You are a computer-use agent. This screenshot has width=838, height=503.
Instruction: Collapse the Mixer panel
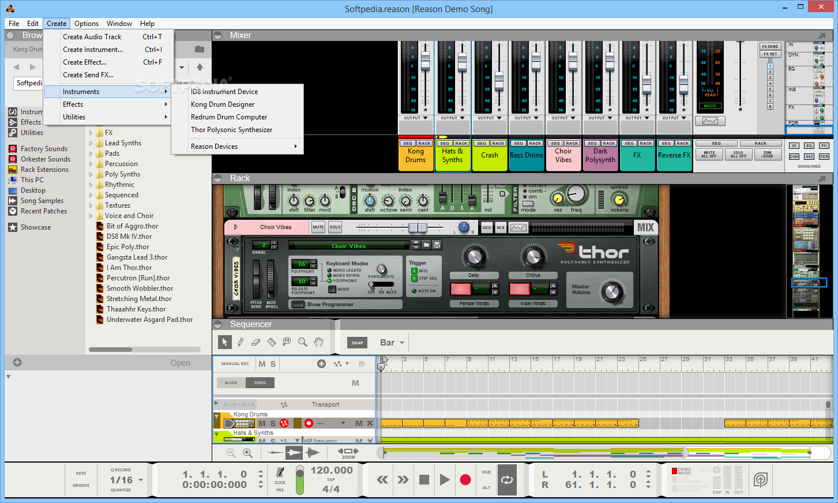[218, 35]
